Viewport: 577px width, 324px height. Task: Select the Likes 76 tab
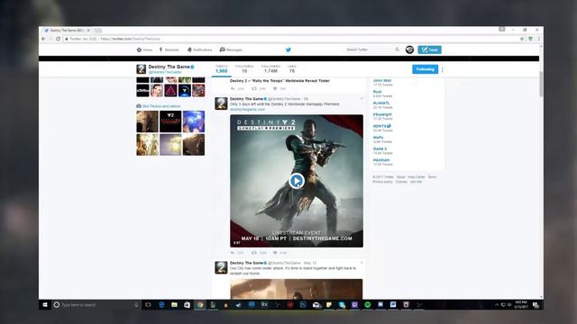click(x=292, y=69)
